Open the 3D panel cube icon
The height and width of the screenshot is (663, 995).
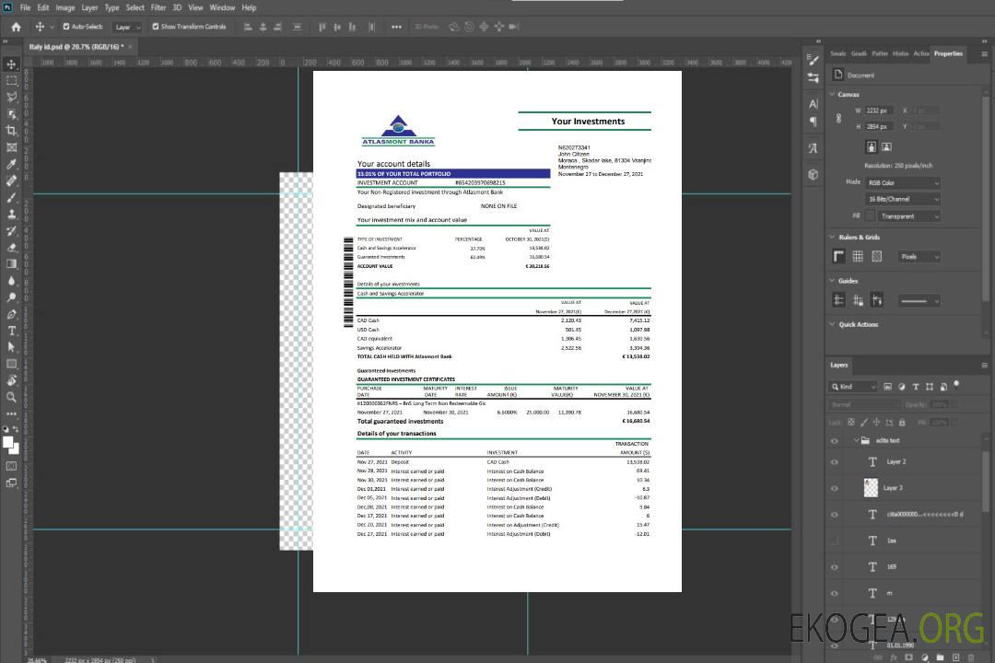coord(813,174)
